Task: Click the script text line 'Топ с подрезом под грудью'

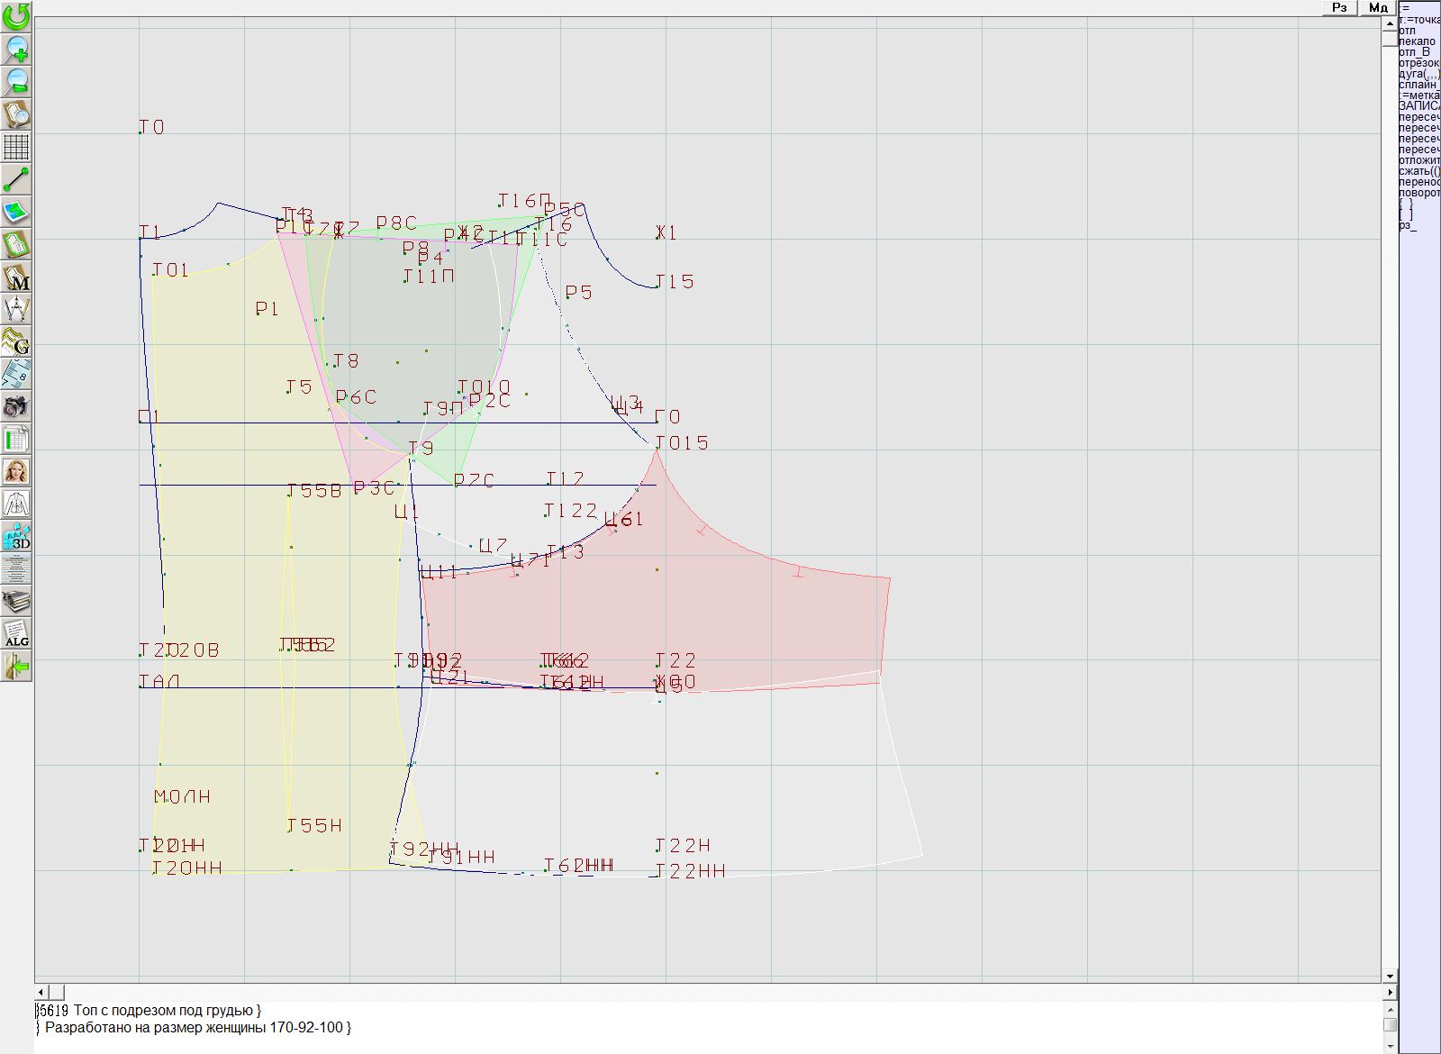Action: 167,1011
